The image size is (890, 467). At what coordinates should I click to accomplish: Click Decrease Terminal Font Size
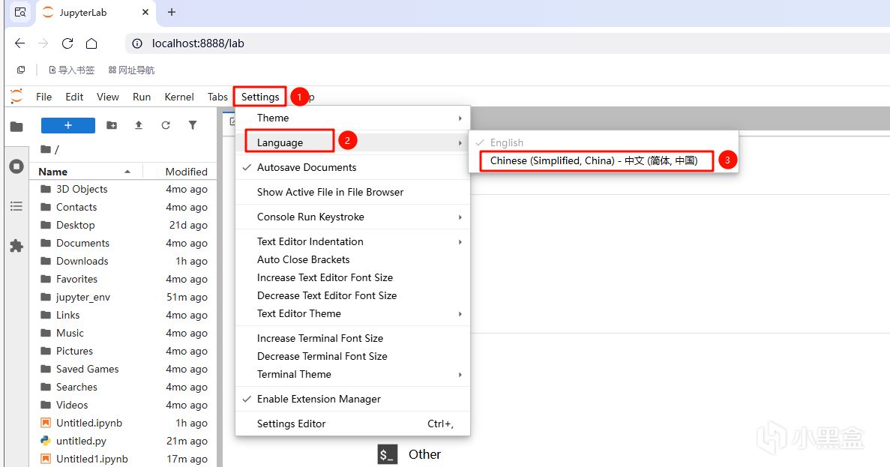click(x=352, y=356)
